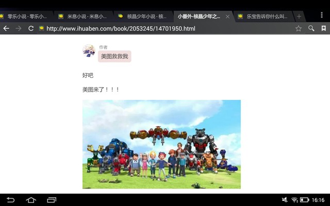The width and height of the screenshot is (330, 206).
Task: Click the ihuaben.com URL address field
Action: pos(121,29)
